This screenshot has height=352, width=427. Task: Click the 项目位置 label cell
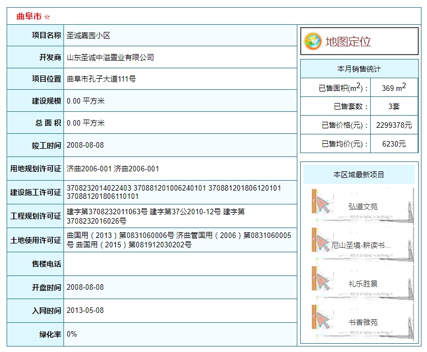click(x=35, y=79)
